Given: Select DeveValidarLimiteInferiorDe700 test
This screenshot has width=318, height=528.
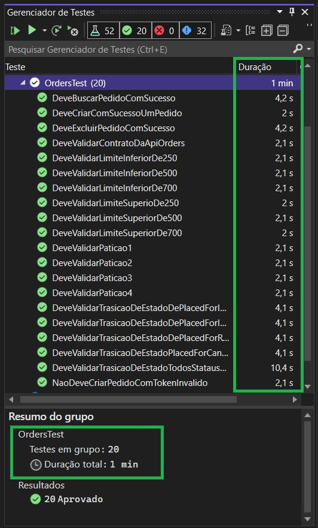Looking at the screenshot, I should pos(115,188).
